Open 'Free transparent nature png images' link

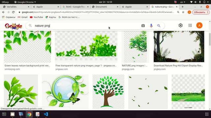coord(86,66)
